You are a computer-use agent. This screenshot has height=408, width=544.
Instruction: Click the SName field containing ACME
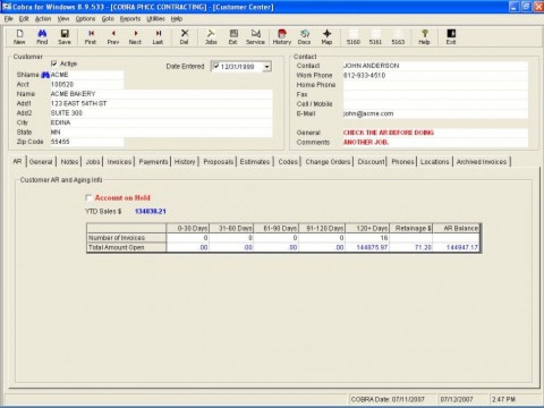87,75
